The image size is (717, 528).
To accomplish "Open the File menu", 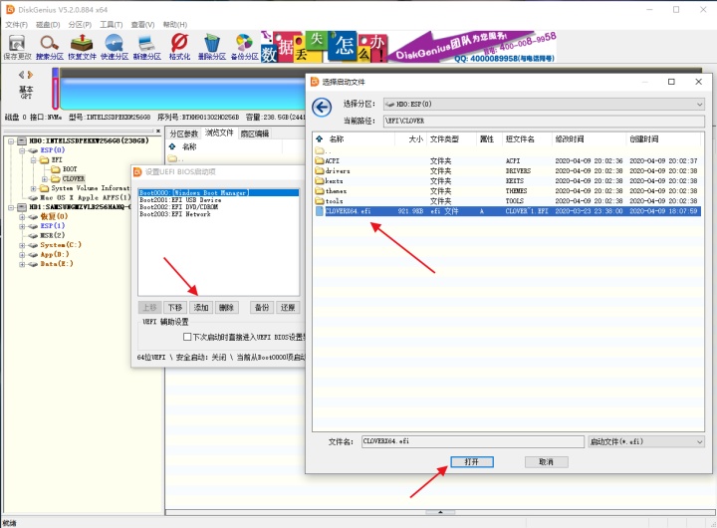I will [x=17, y=25].
